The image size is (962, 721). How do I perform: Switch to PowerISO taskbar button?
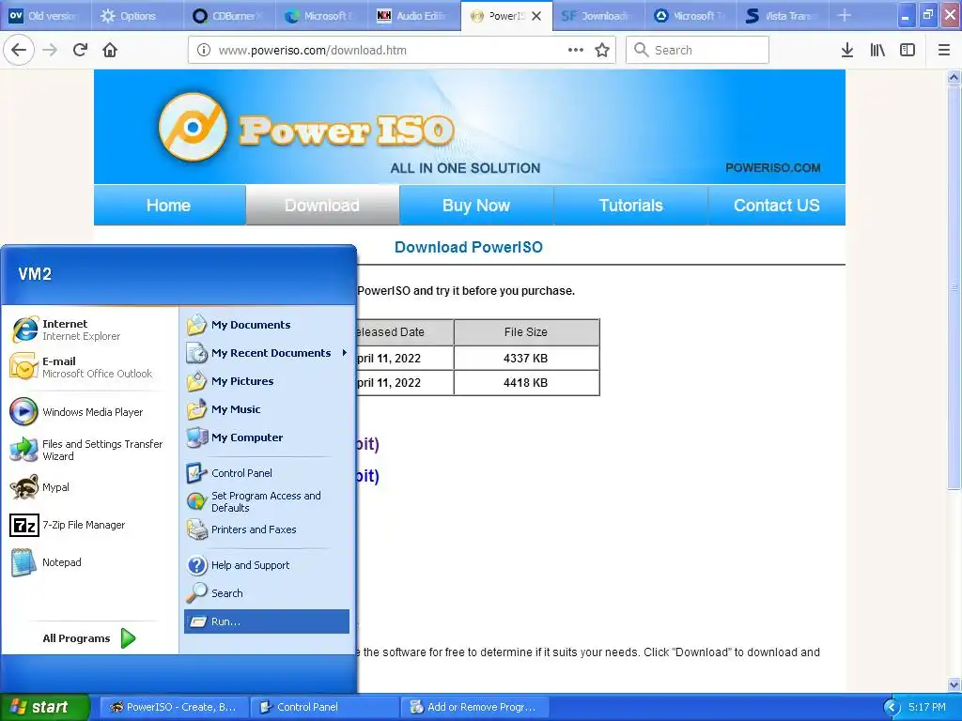tap(174, 707)
